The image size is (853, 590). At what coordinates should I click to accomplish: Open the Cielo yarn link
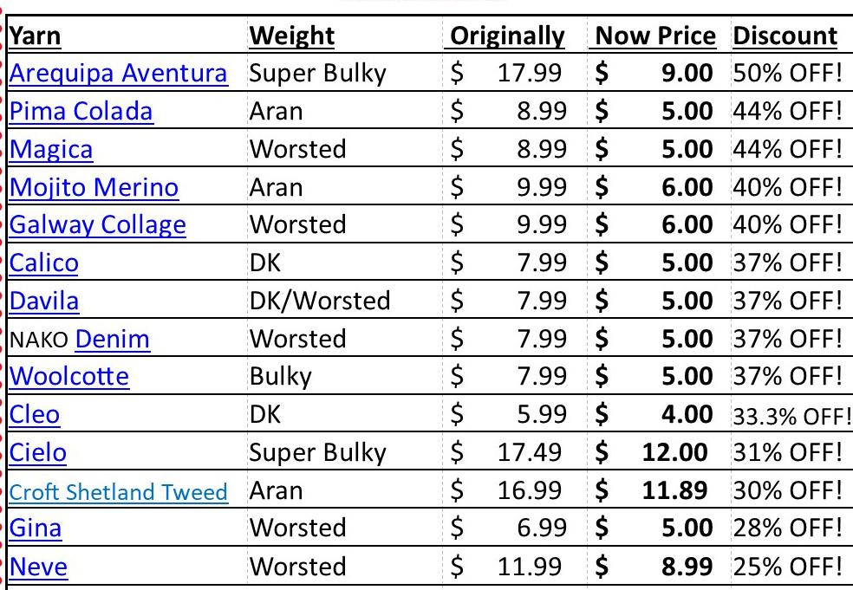click(x=37, y=452)
